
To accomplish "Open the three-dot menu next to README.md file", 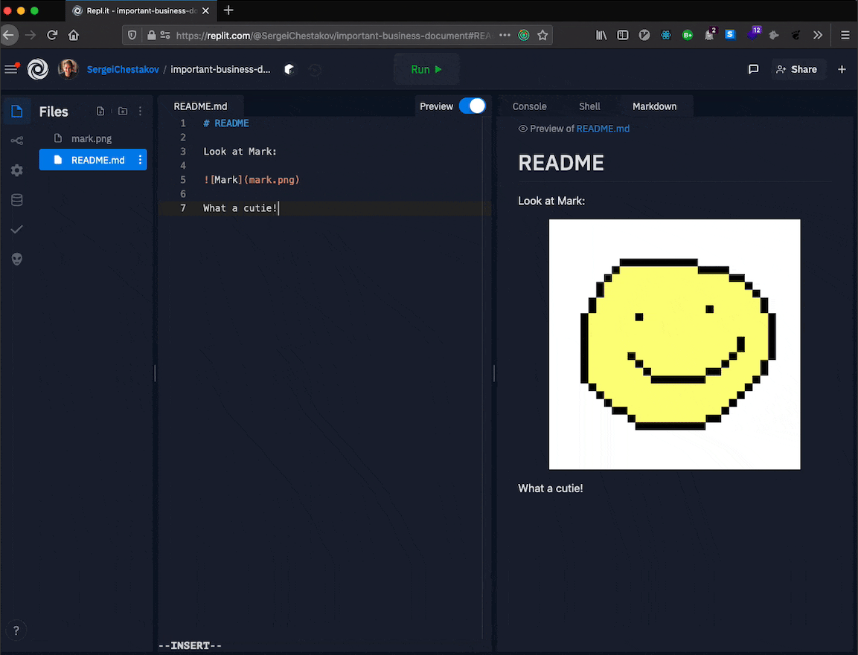I will [x=140, y=159].
